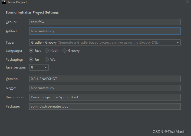Click the IntelliJ IDEA logo icon

(x=4, y=2)
